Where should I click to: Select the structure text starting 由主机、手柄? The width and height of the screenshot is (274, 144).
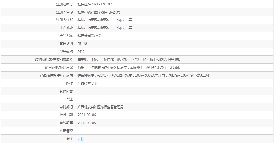coord(130,59)
